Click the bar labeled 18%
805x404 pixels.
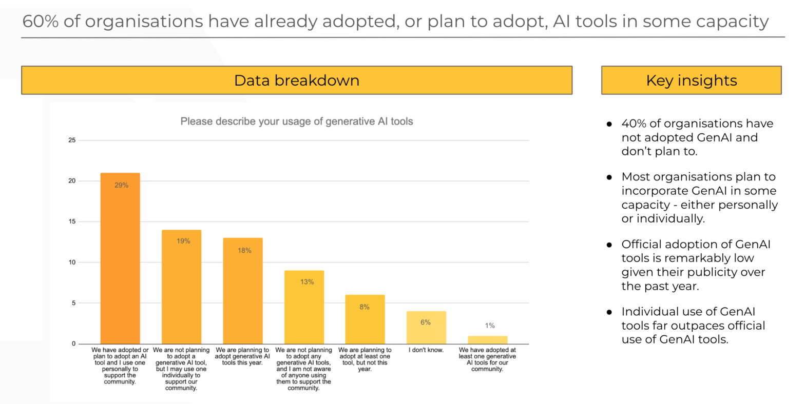[x=243, y=291]
